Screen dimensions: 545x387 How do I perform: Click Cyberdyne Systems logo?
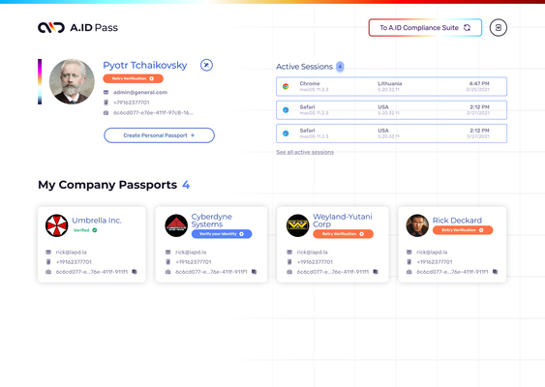(x=176, y=225)
